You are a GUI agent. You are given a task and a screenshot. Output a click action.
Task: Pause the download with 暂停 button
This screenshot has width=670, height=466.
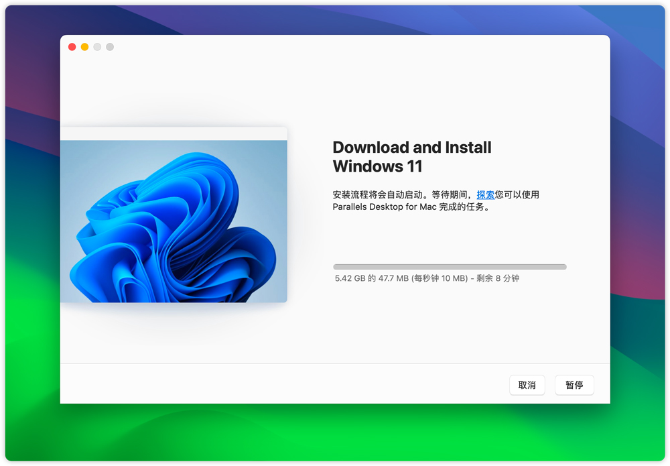point(574,385)
